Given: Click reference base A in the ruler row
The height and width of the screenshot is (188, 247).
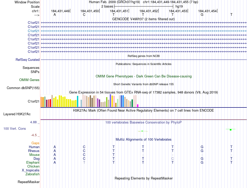Looking at the screenshot, I should coord(55,15).
